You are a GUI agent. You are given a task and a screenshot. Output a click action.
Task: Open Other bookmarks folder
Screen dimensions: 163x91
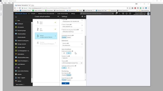[144, 11]
